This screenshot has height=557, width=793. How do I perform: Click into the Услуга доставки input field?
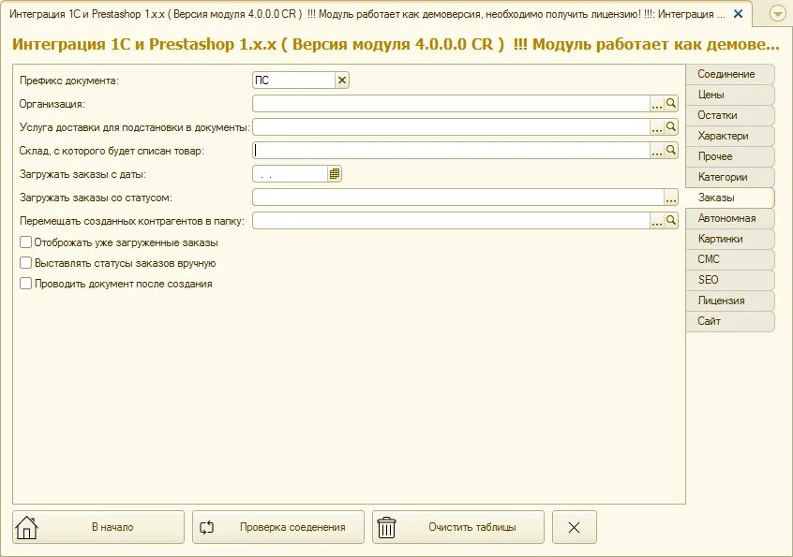coord(451,126)
